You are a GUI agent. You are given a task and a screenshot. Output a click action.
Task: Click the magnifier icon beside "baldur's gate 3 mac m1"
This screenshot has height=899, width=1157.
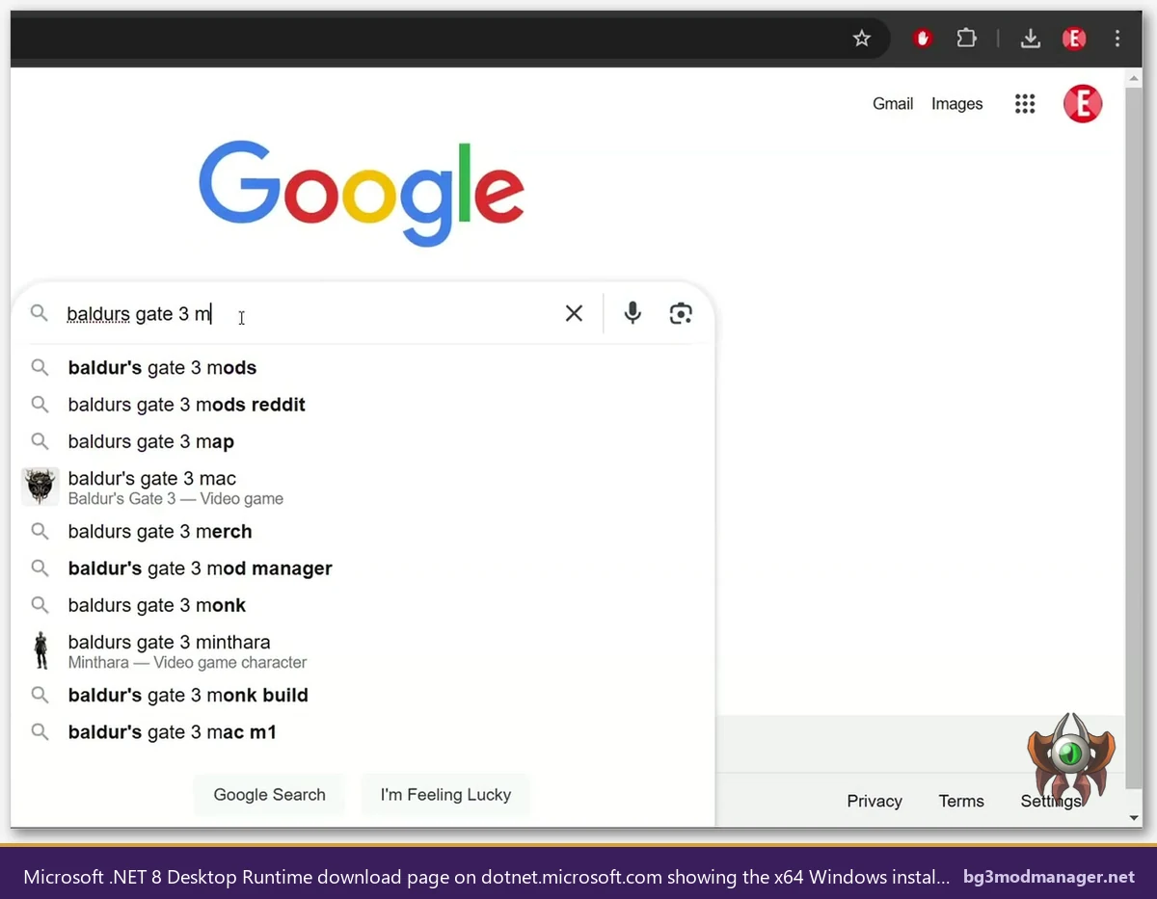tap(40, 731)
